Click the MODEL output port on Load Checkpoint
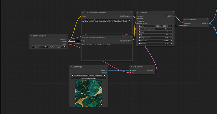The height and width of the screenshot is (114, 217). (67, 39)
